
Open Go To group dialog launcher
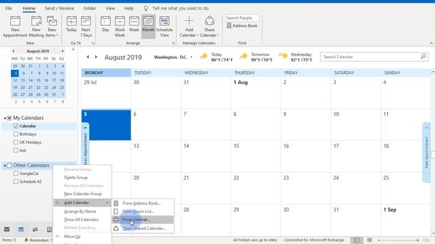[92, 43]
